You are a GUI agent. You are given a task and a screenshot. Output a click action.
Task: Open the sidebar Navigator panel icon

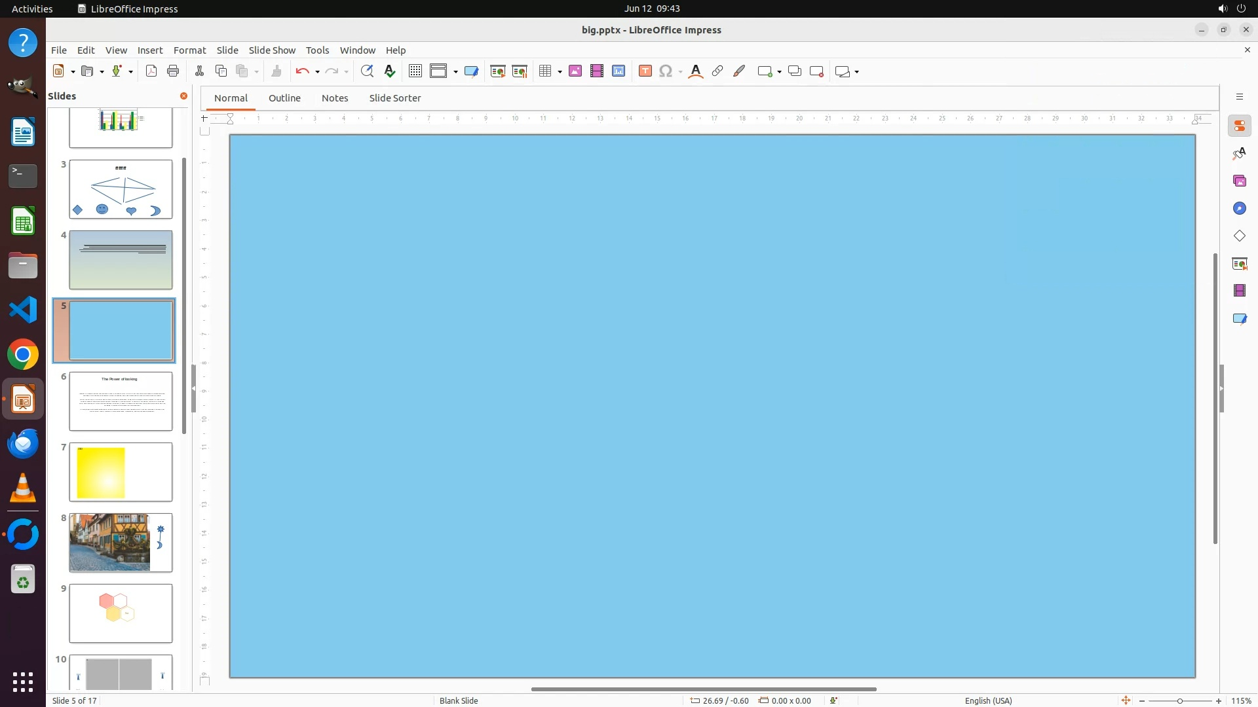coord(1239,208)
